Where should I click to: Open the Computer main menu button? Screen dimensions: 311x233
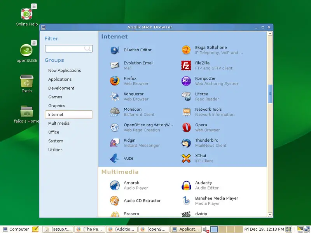point(16,229)
